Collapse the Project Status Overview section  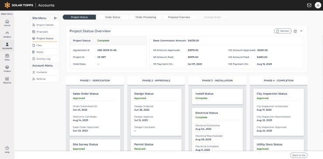[x=302, y=31]
